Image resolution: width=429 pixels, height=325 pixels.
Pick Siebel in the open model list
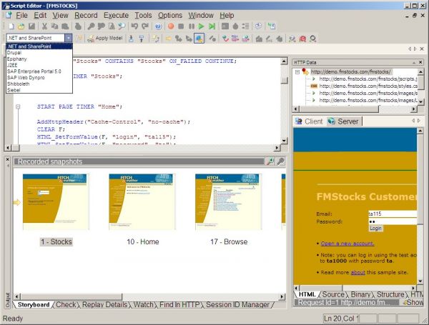(14, 89)
